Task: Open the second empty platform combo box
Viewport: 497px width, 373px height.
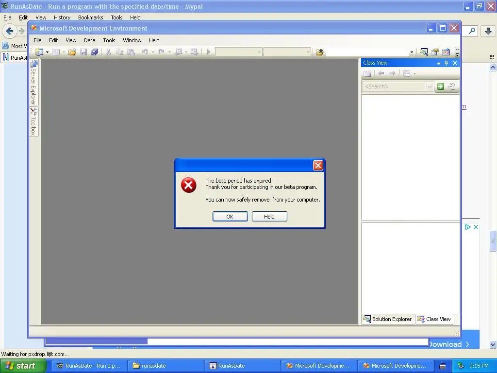Action: (287, 52)
